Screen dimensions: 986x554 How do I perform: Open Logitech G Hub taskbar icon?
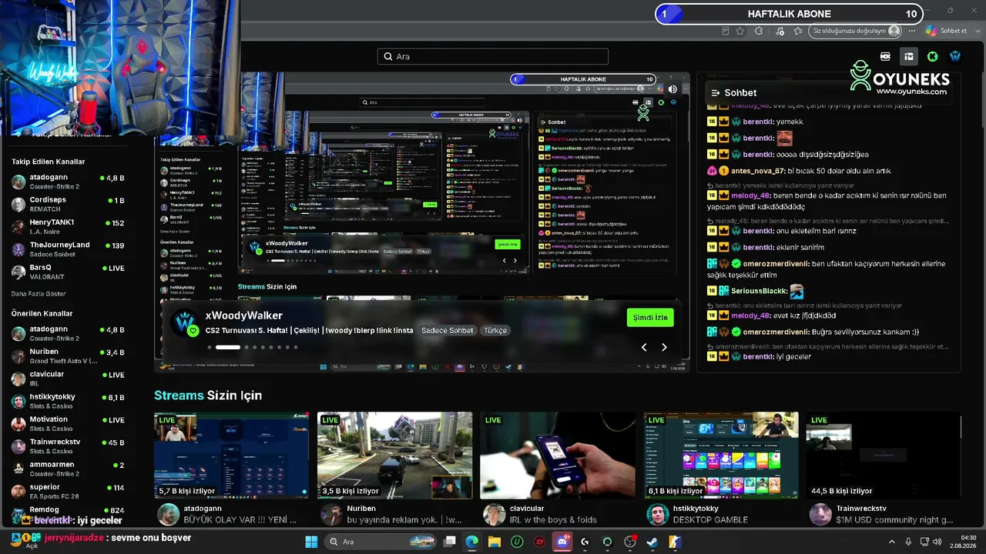585,542
